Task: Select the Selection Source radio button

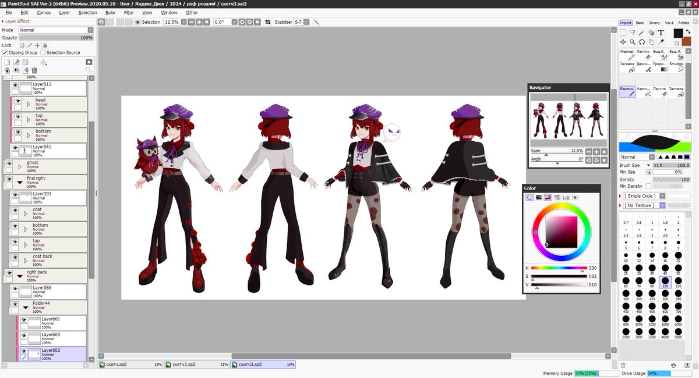Action: pos(43,52)
